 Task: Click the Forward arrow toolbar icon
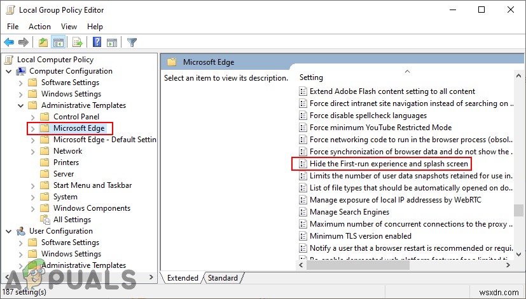pyautogui.click(x=23, y=43)
